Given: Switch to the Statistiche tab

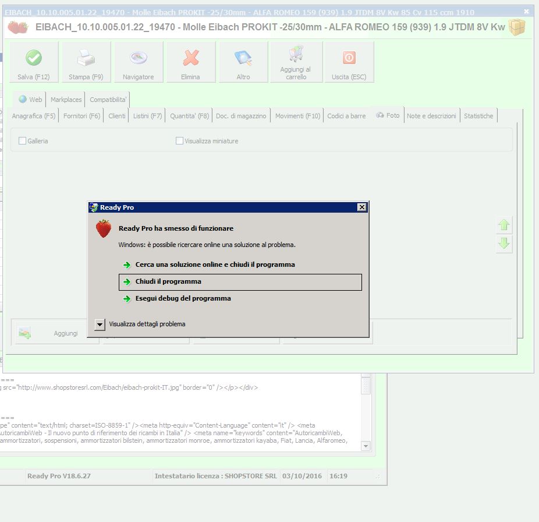Looking at the screenshot, I should pos(478,116).
